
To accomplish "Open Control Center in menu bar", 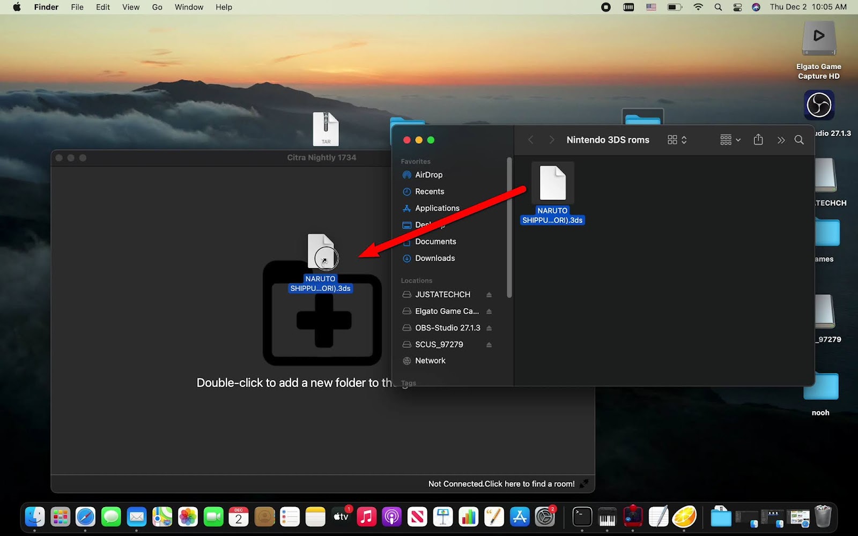I will [x=737, y=7].
